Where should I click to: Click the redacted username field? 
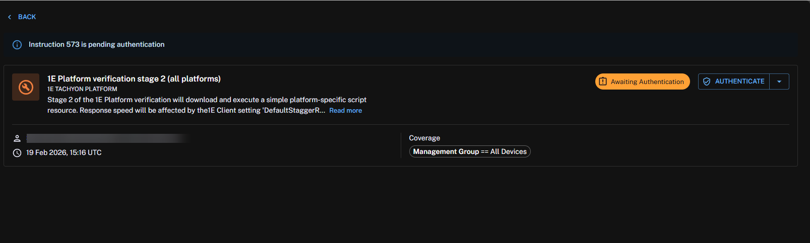(x=107, y=138)
